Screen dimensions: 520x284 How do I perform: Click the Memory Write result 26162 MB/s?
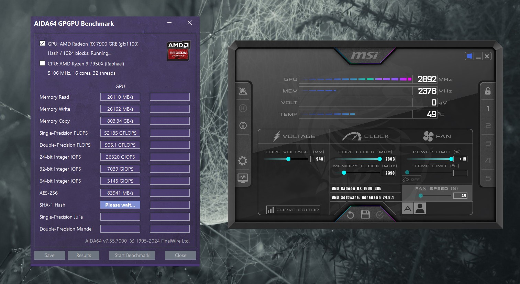[120, 109]
